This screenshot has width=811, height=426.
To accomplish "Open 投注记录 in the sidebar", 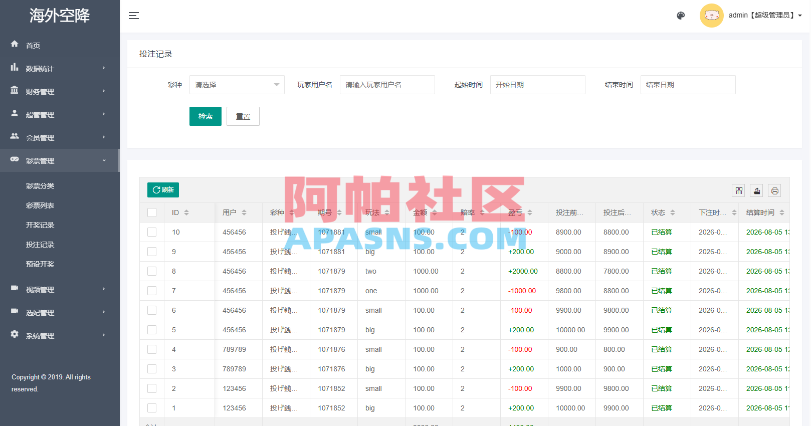I will tap(40, 245).
